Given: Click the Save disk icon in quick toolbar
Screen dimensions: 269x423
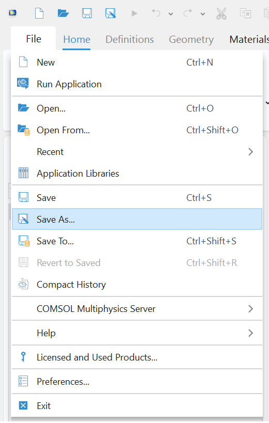Looking at the screenshot, I should click(87, 13).
